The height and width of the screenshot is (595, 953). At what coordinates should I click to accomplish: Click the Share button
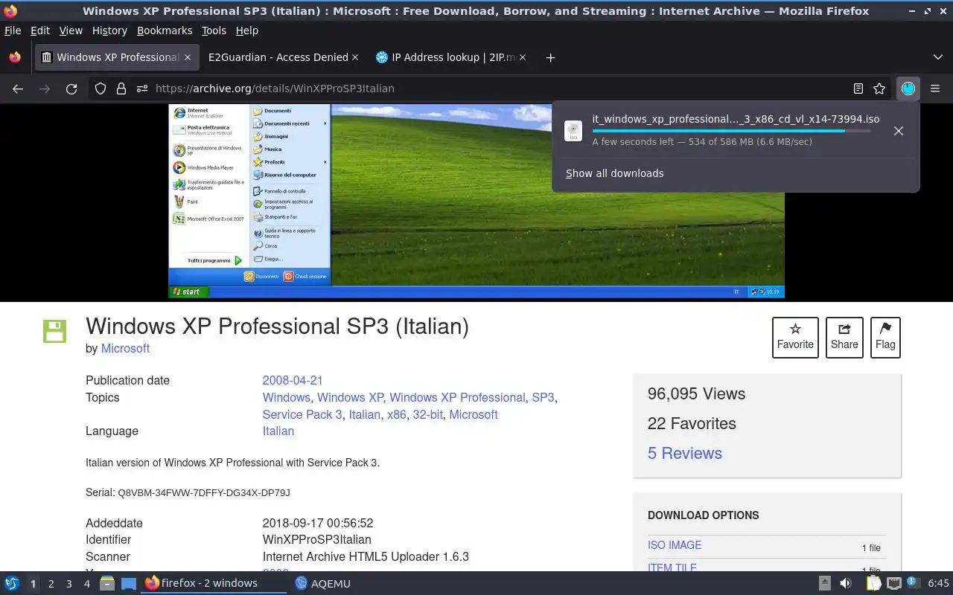click(844, 337)
